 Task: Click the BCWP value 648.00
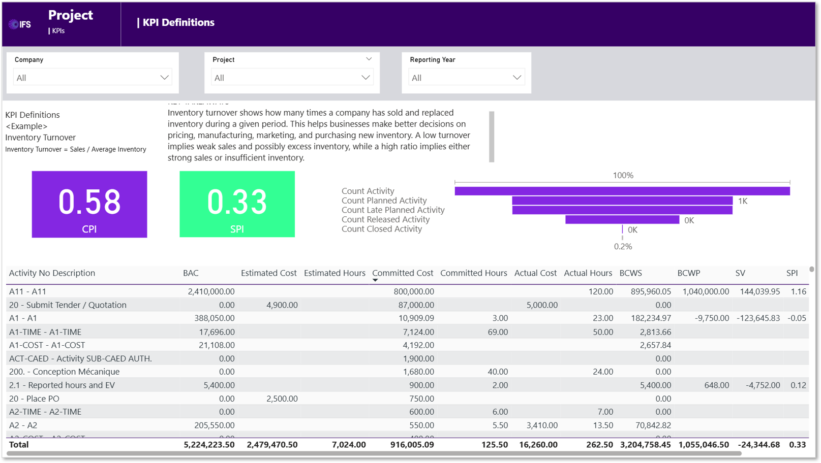716,385
